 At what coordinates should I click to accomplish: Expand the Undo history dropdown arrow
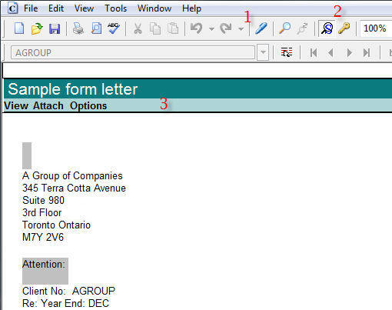click(x=211, y=29)
